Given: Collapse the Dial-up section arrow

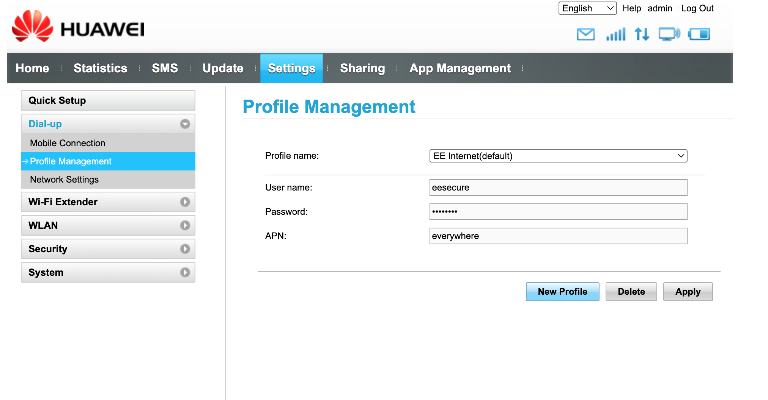Looking at the screenshot, I should pyautogui.click(x=185, y=124).
